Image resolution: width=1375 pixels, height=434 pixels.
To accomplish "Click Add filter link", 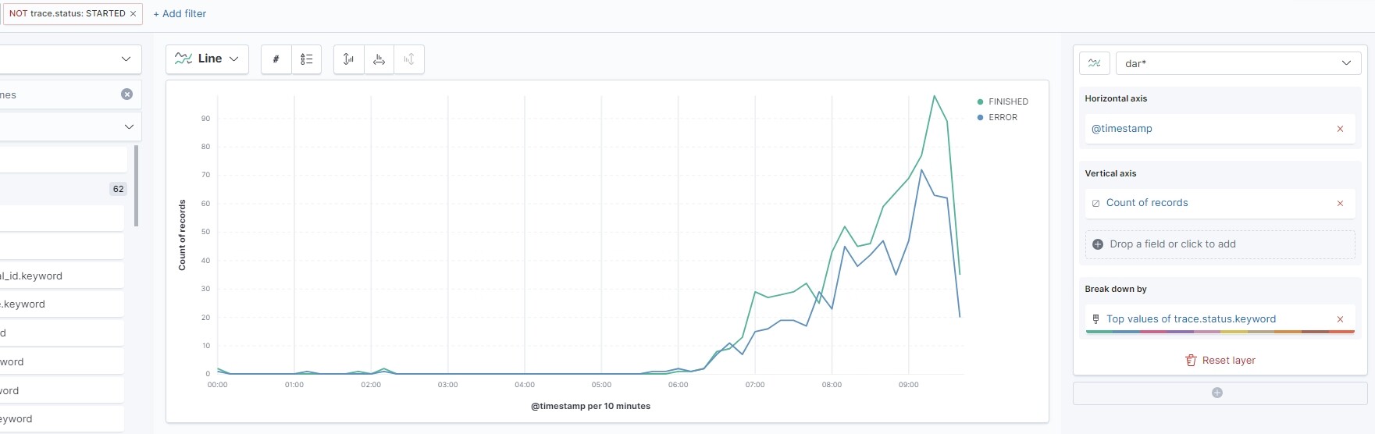I will pos(180,14).
